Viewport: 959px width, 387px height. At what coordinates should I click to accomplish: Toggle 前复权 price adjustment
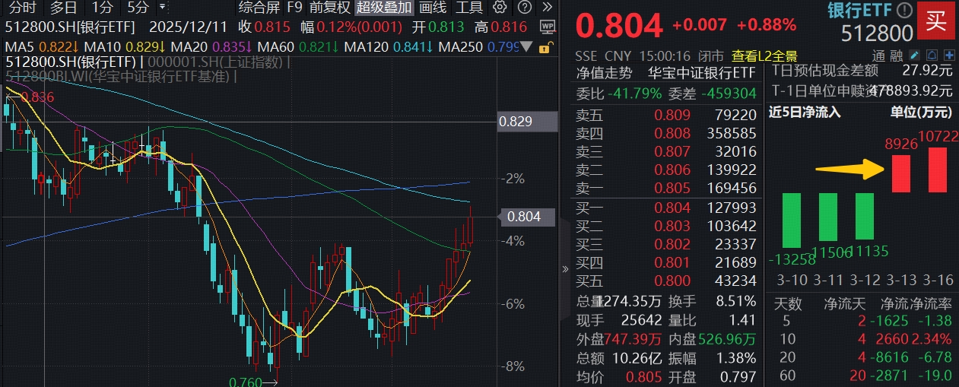[x=329, y=8]
